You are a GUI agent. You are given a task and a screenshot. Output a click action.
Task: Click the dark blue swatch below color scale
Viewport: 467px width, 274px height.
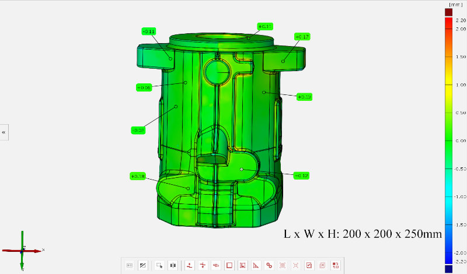click(x=448, y=269)
